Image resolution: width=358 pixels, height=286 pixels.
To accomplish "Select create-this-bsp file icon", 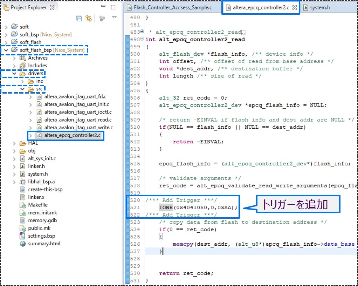I will 23,190.
